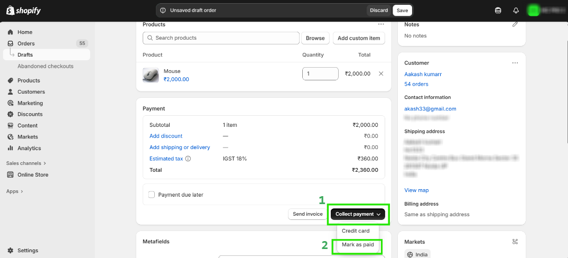Open the Add discount link
The height and width of the screenshot is (258, 568).
pyautogui.click(x=166, y=136)
